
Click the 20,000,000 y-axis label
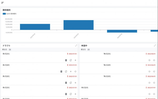tap(9, 19)
